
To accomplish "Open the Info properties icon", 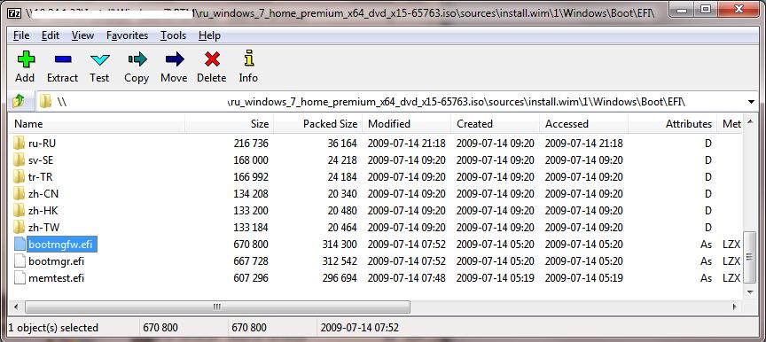I will 249,59.
